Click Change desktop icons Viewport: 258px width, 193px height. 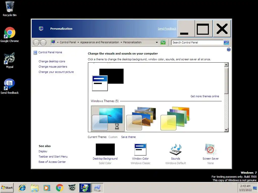52,61
